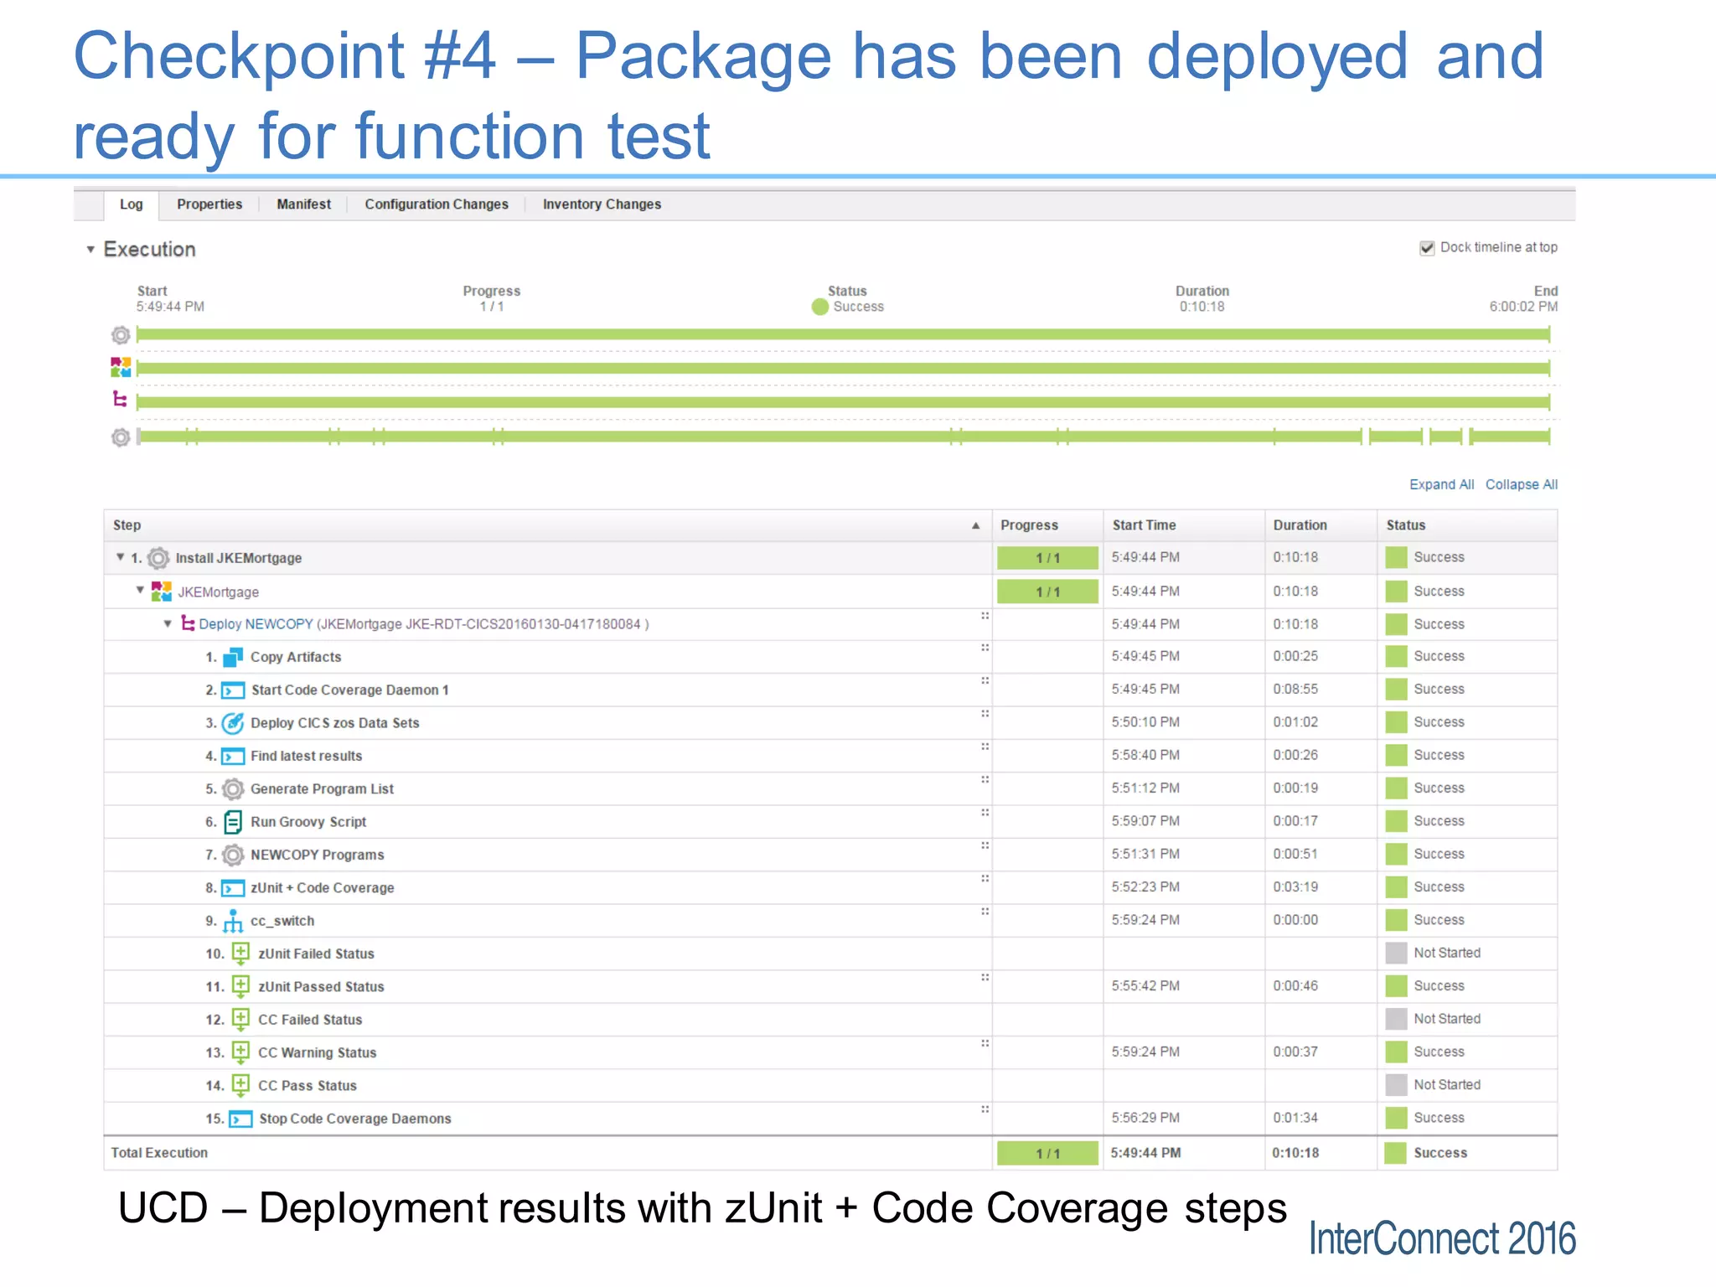This screenshot has width=1716, height=1287.
Task: Click the Run Groovy Script document icon
Action: [233, 822]
